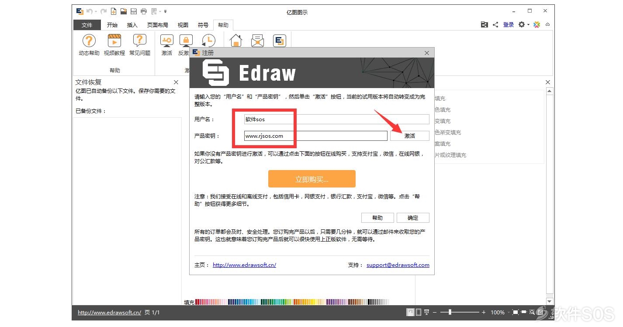This screenshot has width=623, height=327.
Task: Open the http://www.edrawsoft.cn/ link in dialog
Action: (244, 265)
